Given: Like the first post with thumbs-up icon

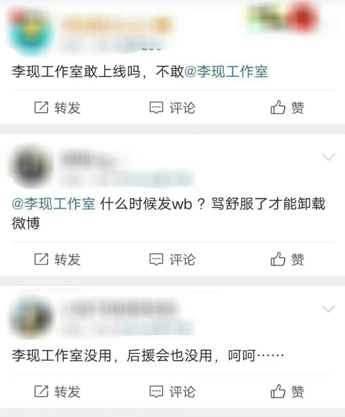Looking at the screenshot, I should pyautogui.click(x=278, y=107).
